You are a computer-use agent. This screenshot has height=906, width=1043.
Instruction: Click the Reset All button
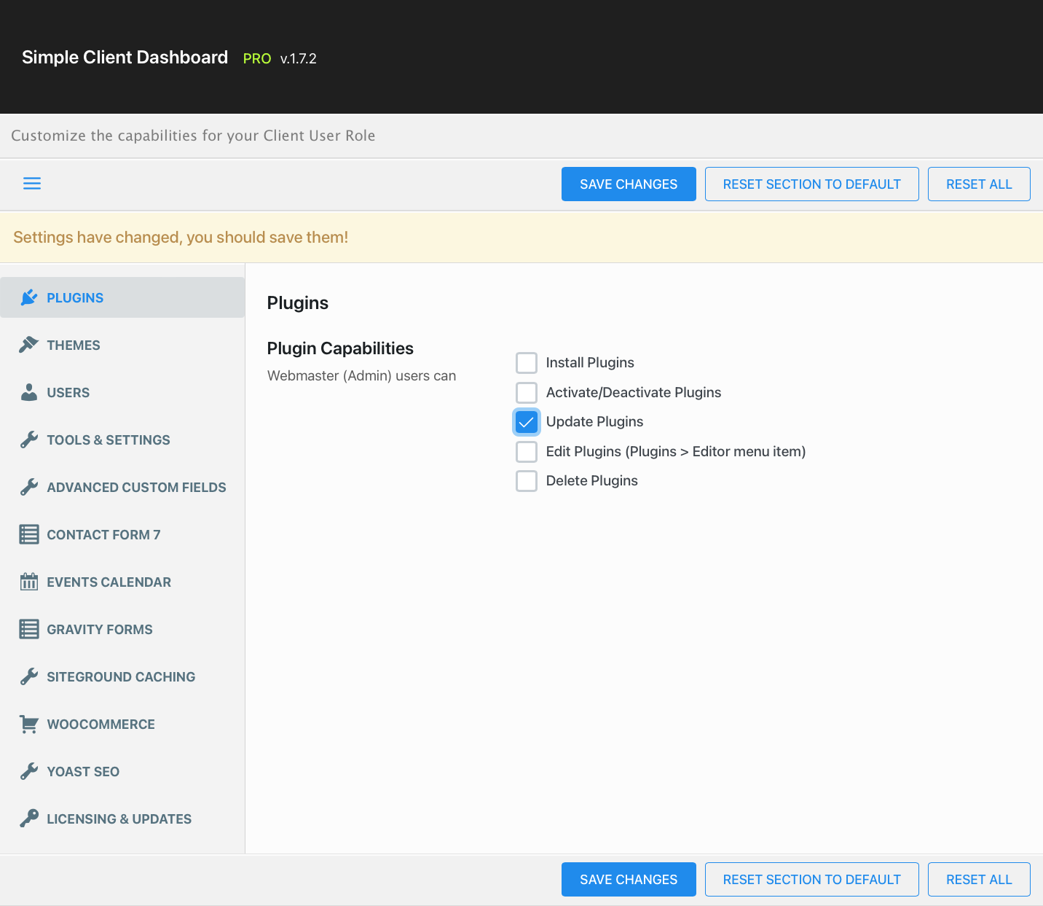[978, 184]
